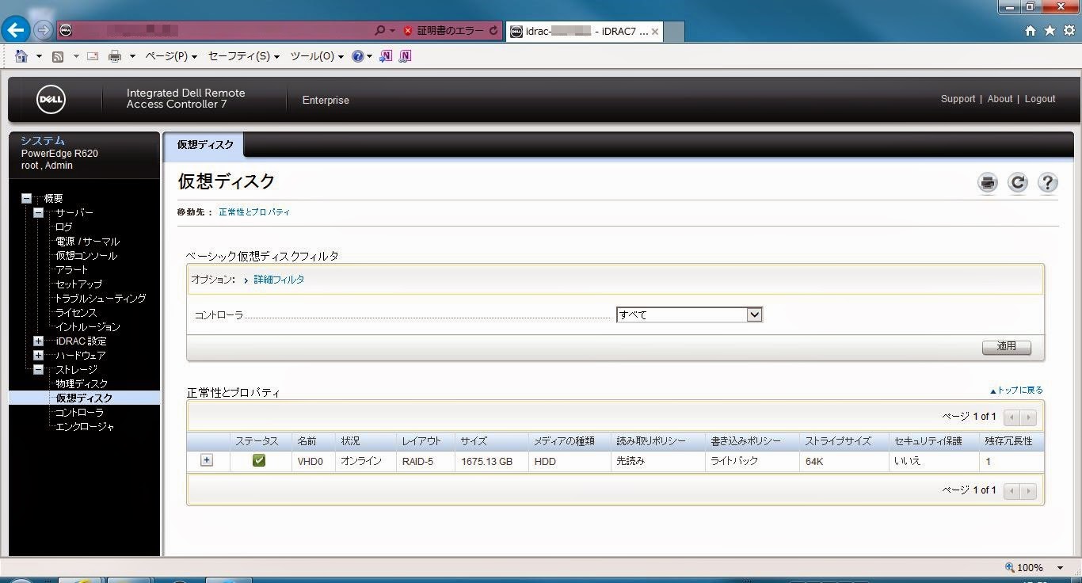Click the browser Forward arrow button
Viewport: 1082px width, 583px height.
coord(44,30)
